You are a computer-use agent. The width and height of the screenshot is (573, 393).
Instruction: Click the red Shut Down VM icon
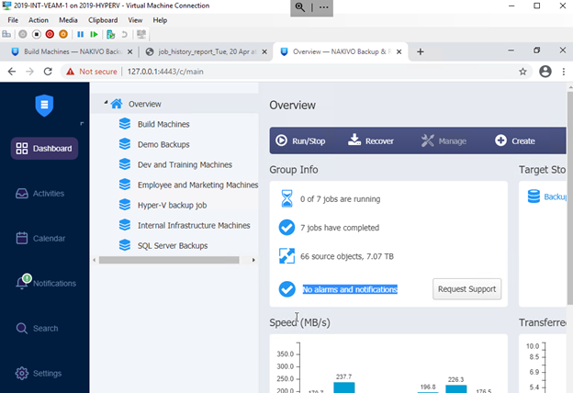click(50, 34)
